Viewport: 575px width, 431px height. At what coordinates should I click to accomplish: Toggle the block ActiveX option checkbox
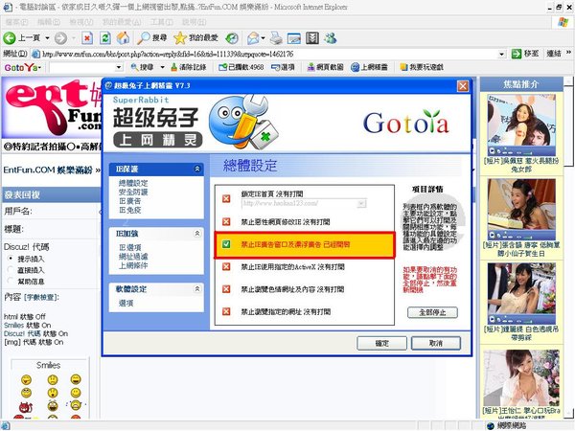(x=226, y=266)
